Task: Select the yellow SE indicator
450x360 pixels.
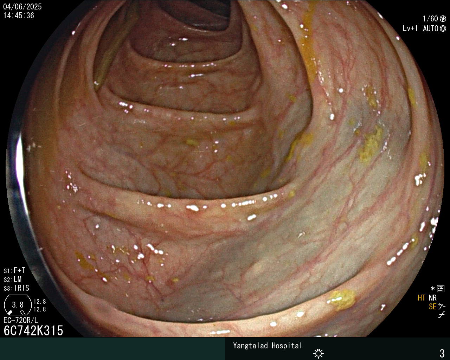Action: [432, 307]
